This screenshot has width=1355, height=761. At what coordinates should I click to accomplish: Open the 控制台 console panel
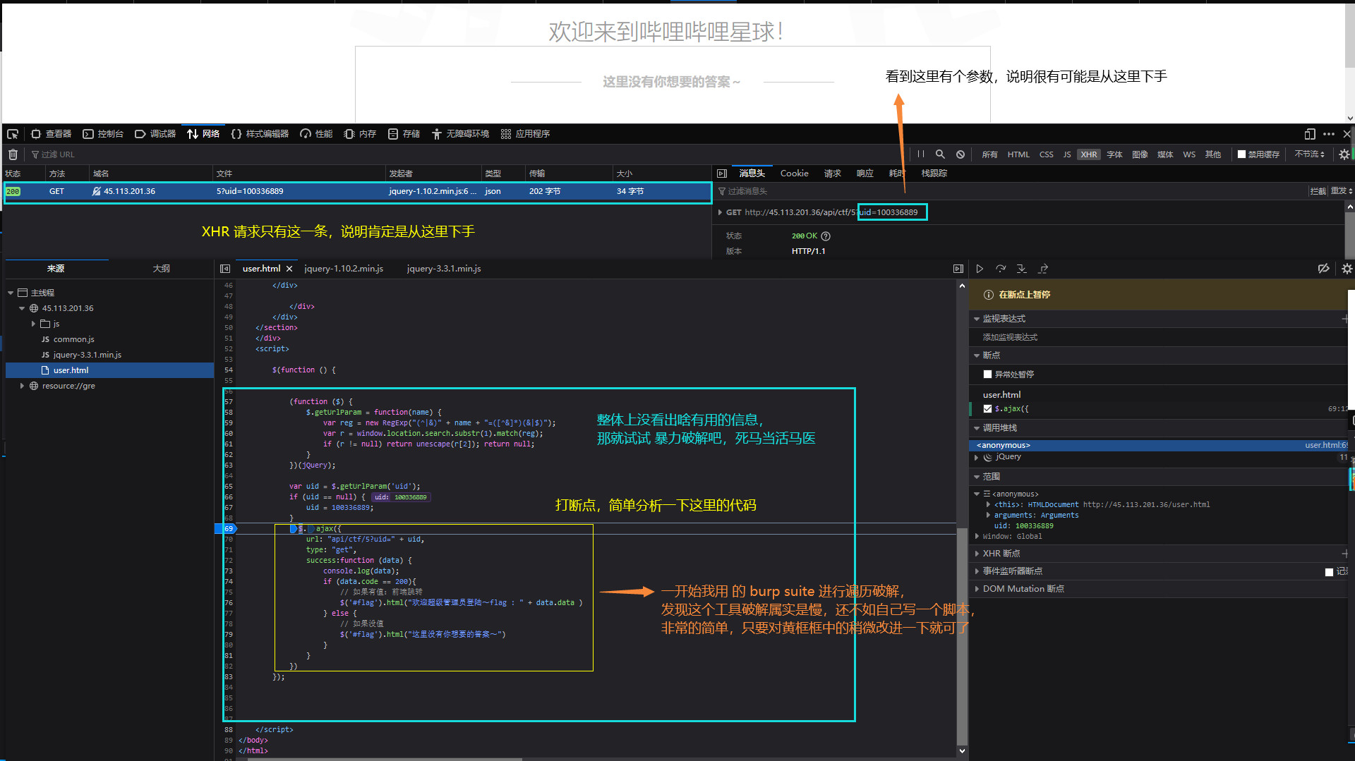point(103,134)
